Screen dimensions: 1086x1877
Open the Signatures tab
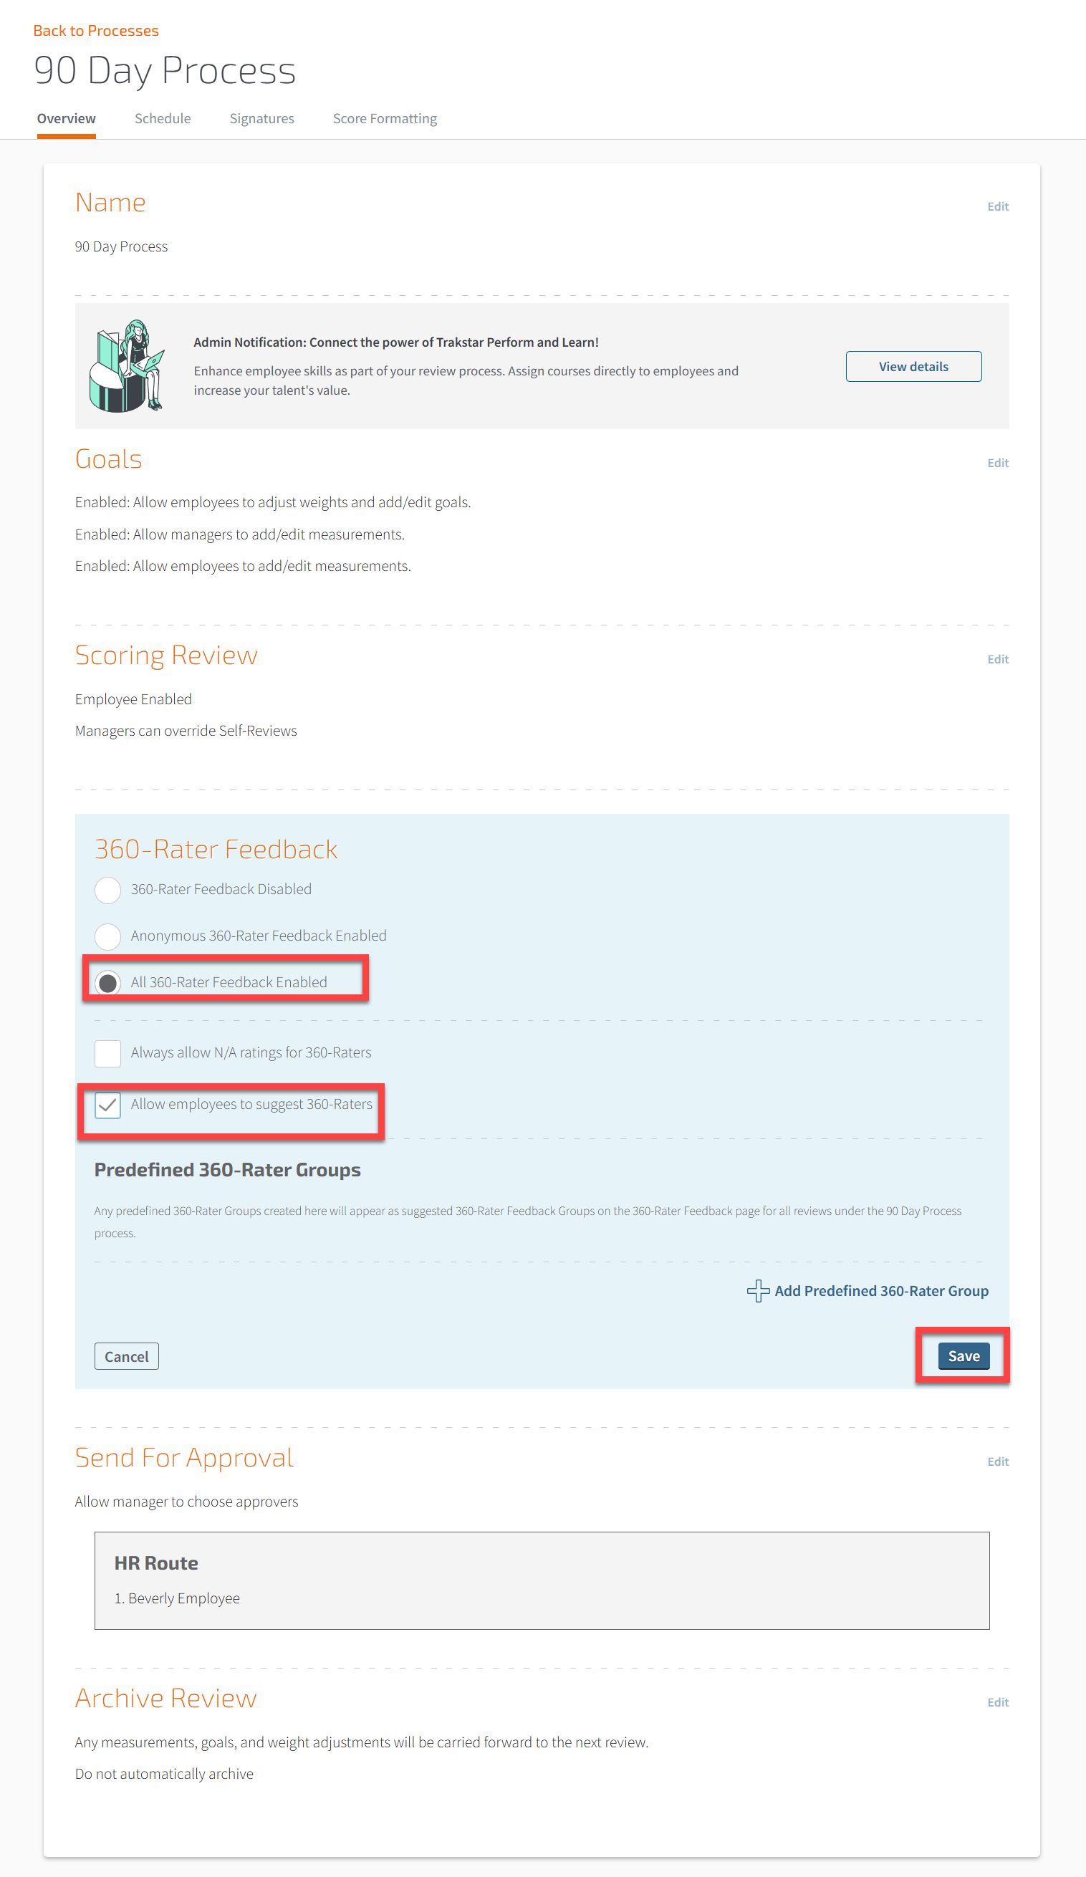[x=261, y=118]
